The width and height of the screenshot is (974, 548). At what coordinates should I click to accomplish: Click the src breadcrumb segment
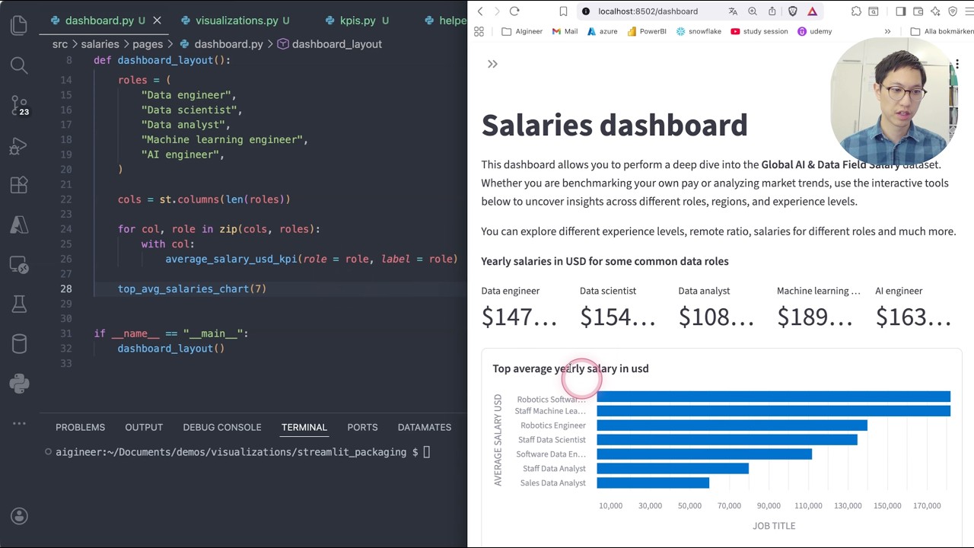pyautogui.click(x=59, y=44)
